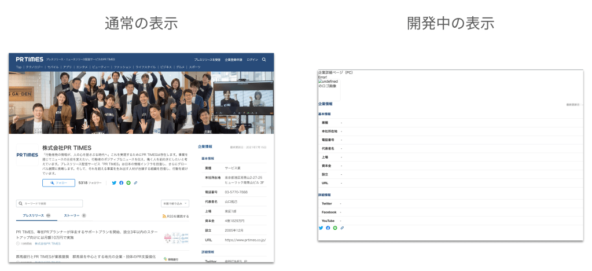Click the ログイン link in the header
Image resolution: width=592 pixels, height=271 pixels.
click(x=252, y=60)
